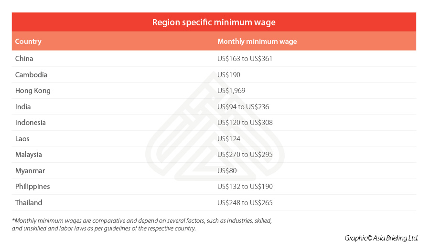Click the monthly minimum wages footnote text
This screenshot has height=251, width=430.
[142, 224]
